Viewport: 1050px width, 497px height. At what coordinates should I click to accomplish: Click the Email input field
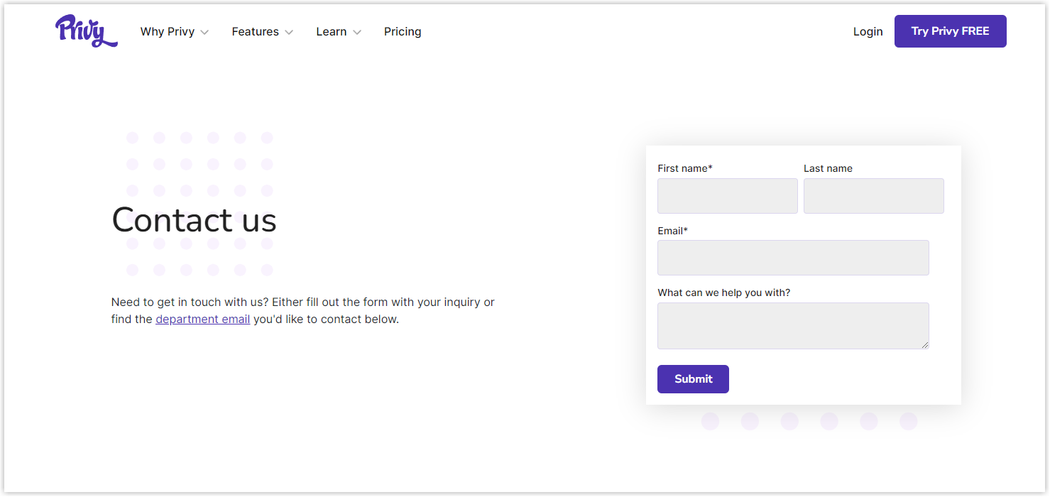[793, 257]
